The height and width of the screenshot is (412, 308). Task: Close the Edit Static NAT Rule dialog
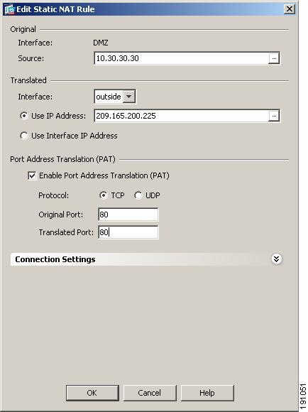click(289, 9)
